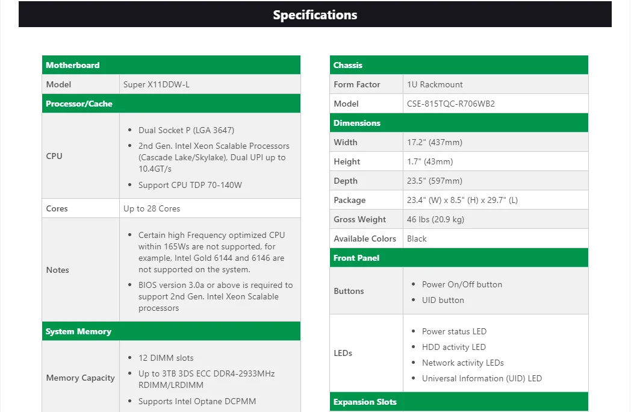Click the Buttons row label
The height and width of the screenshot is (412, 631).
tap(349, 291)
